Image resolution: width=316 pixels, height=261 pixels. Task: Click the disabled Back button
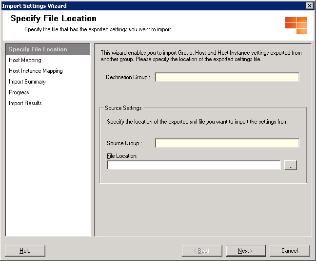[202, 251]
